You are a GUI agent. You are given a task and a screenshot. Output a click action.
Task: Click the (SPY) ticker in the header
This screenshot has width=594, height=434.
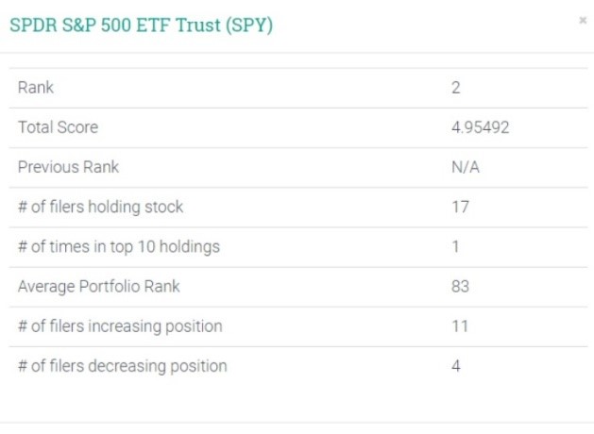(248, 25)
